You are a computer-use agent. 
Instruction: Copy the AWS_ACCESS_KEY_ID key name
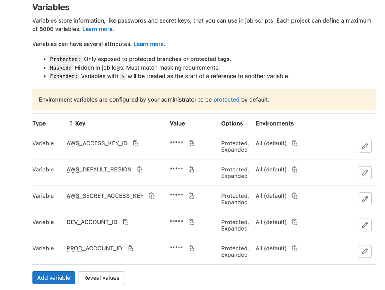click(135, 143)
